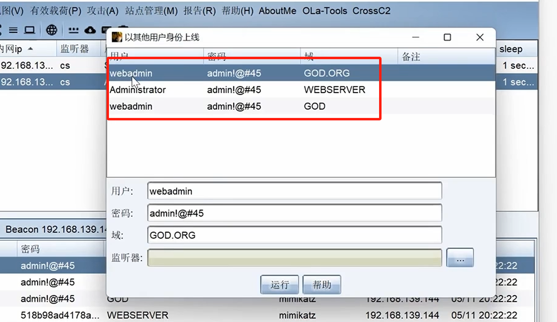Image resolution: width=557 pixels, height=322 pixels.
Task: Select the GOD.ORG domain cell
Action: 326,73
